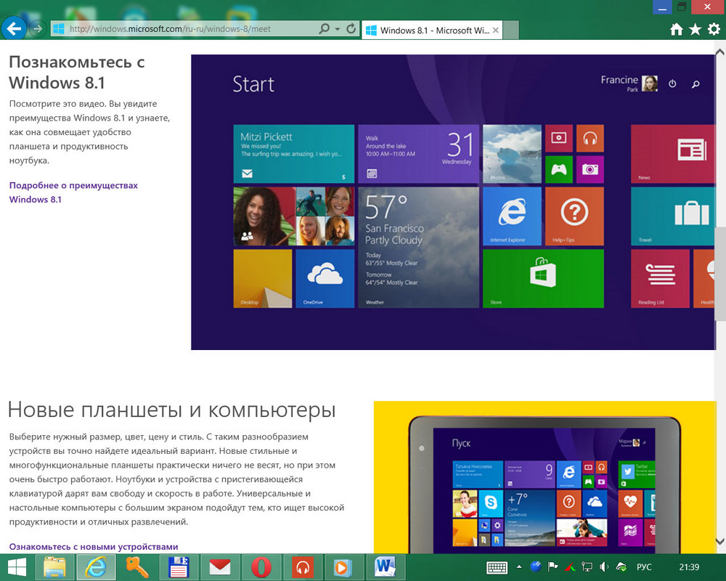Show hidden system tray icons
The width and height of the screenshot is (726, 581).
coord(519,566)
